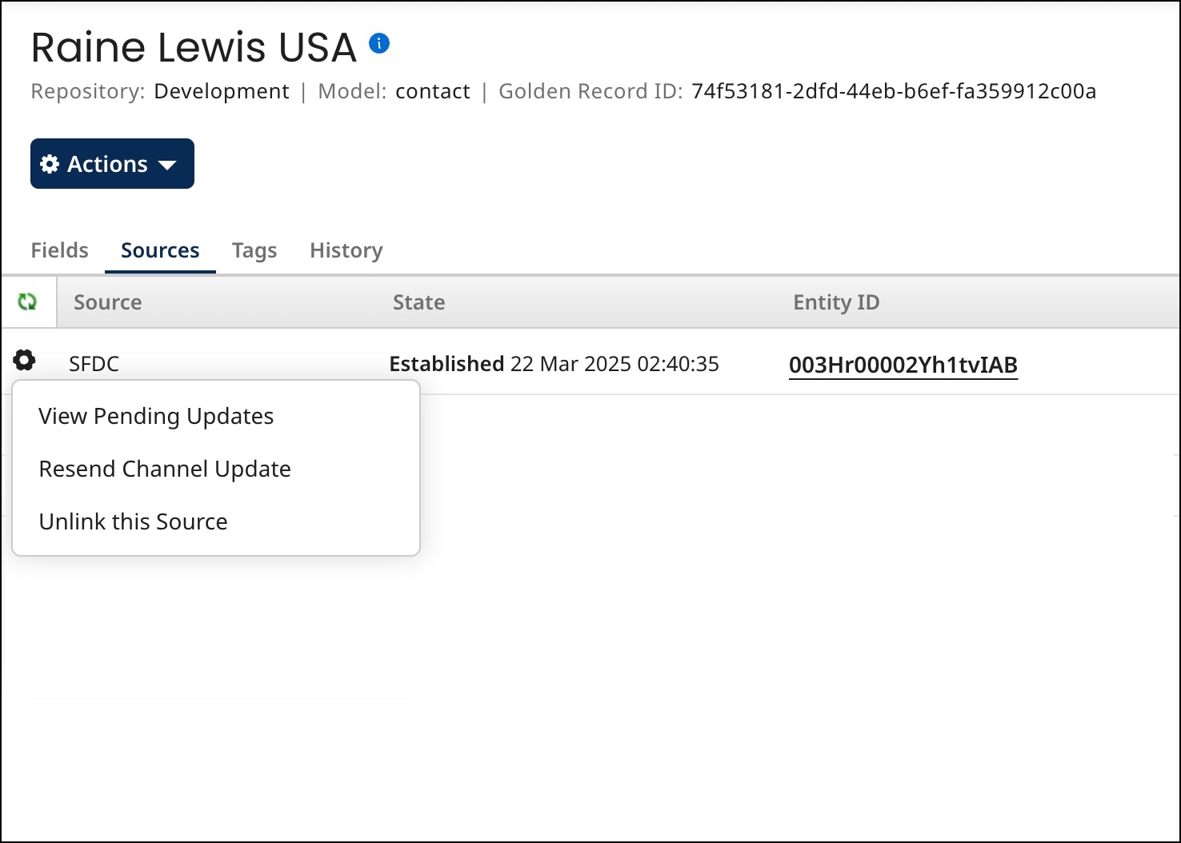Click the SFDC row gear icon
Image resolution: width=1181 pixels, height=843 pixels.
point(25,361)
